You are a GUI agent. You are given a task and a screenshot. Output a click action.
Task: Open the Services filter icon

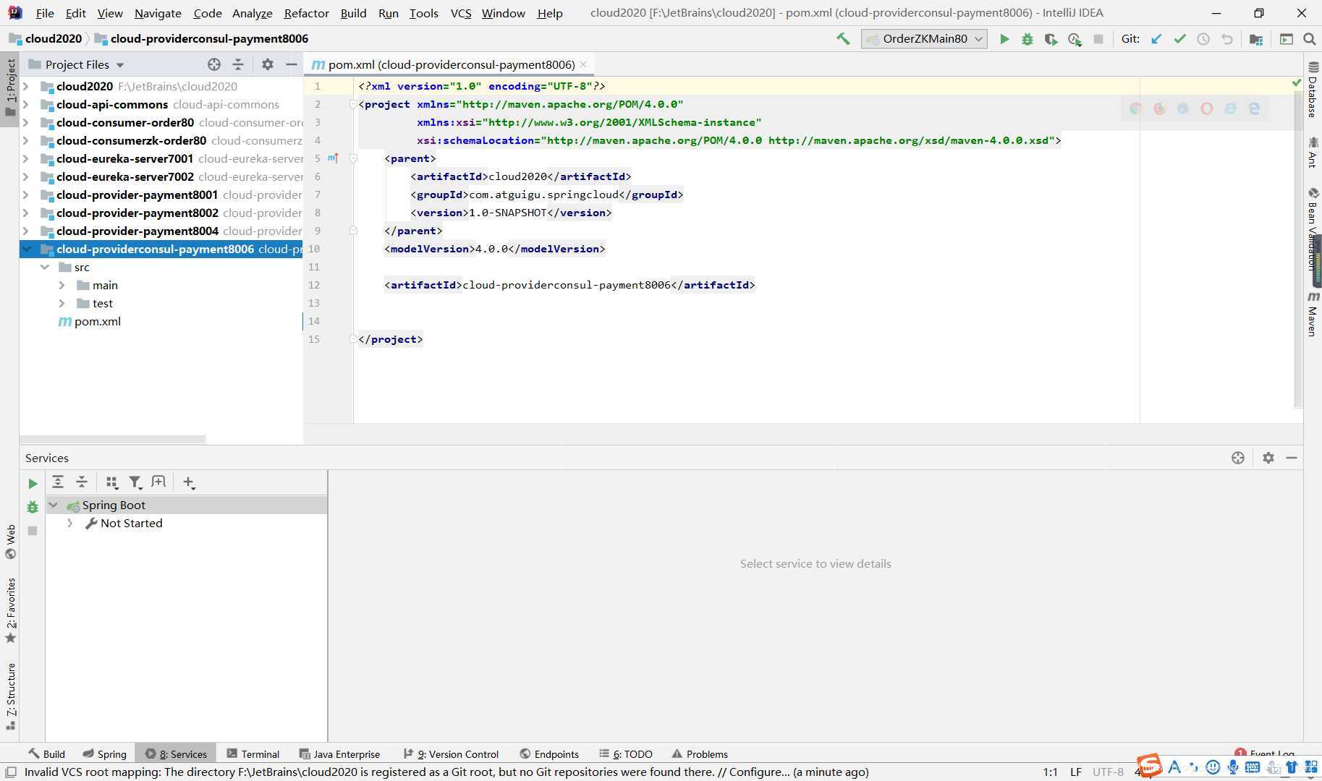135,482
